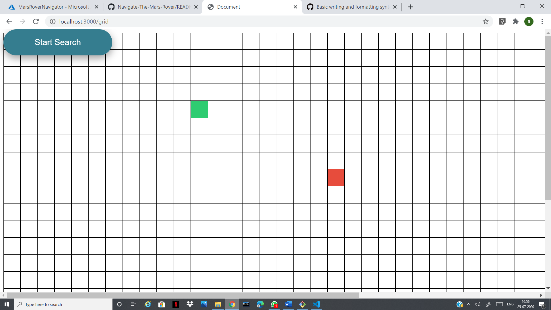The image size is (551, 310).
Task: Click Task View button on the taskbar
Action: 133,304
